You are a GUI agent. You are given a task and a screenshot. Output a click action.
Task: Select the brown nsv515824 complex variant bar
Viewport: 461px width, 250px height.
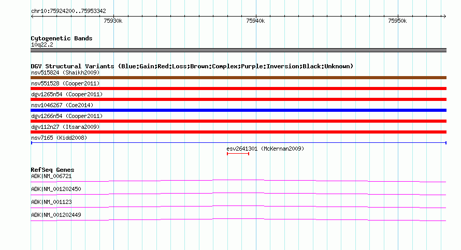(238, 78)
